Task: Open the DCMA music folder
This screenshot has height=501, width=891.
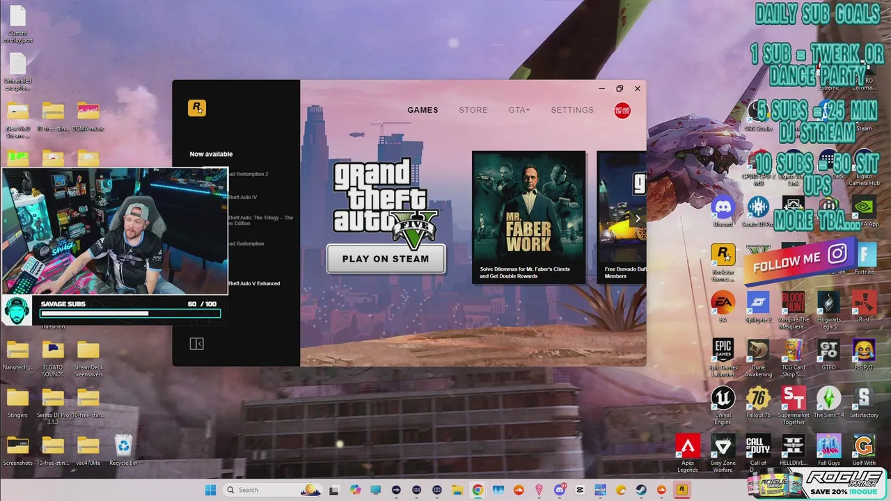Action: pos(88,117)
